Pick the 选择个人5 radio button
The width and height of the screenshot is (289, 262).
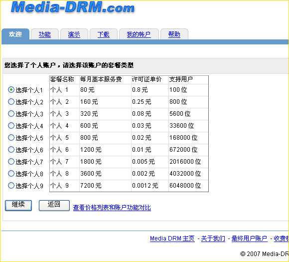(x=11, y=138)
